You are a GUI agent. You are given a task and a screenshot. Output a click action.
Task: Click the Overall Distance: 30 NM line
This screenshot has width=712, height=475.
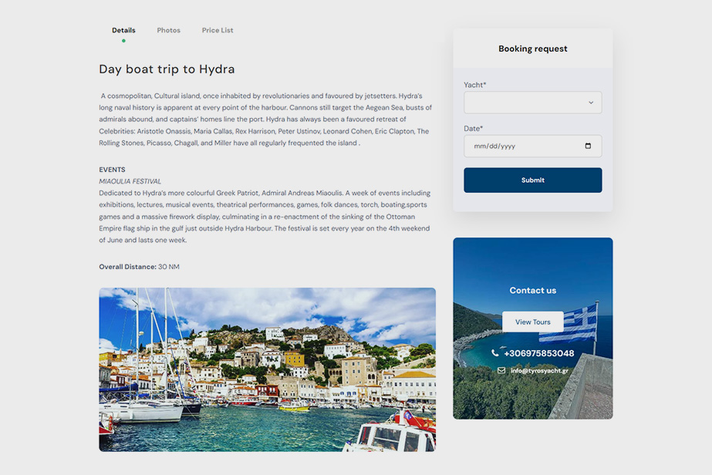pyautogui.click(x=139, y=267)
